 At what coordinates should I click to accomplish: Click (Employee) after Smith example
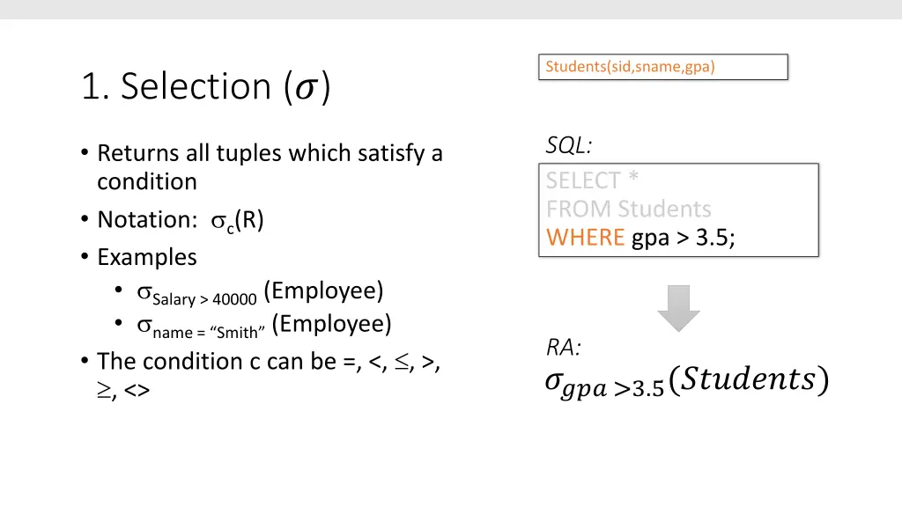[331, 324]
